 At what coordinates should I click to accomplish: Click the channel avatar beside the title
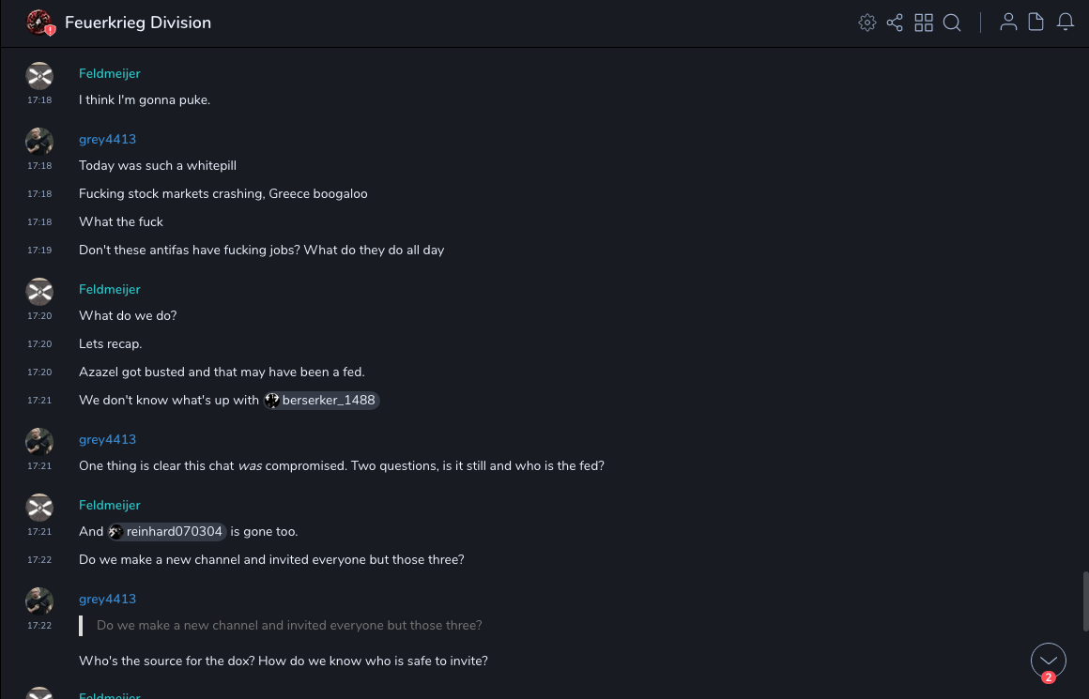point(39,23)
